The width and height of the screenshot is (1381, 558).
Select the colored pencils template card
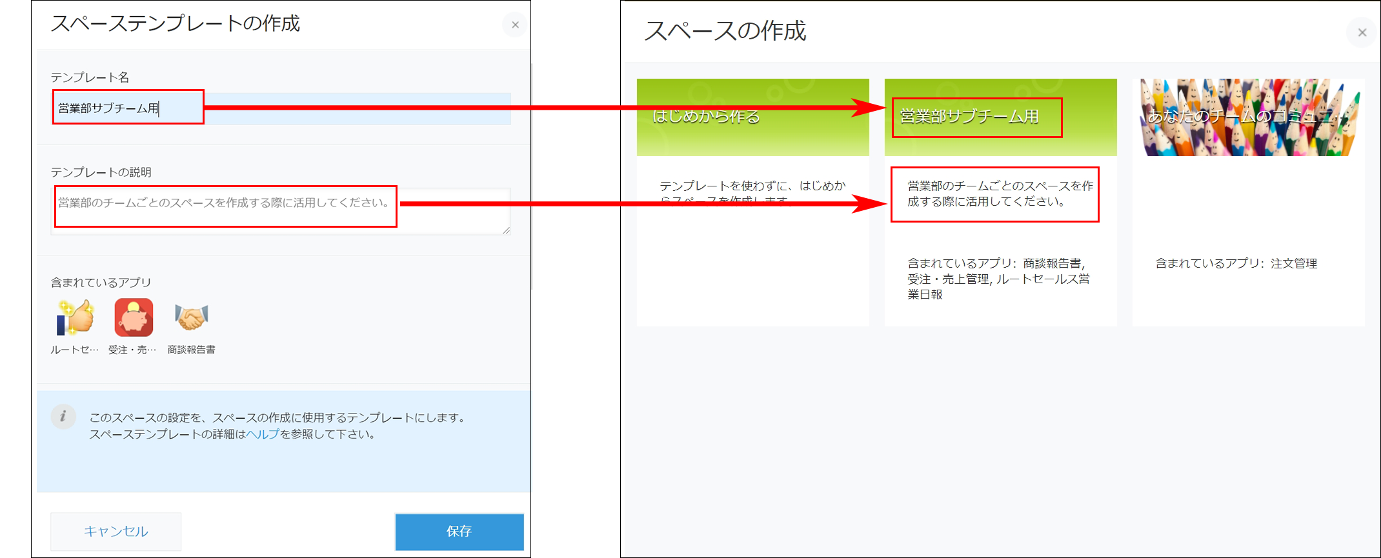[x=1248, y=203]
